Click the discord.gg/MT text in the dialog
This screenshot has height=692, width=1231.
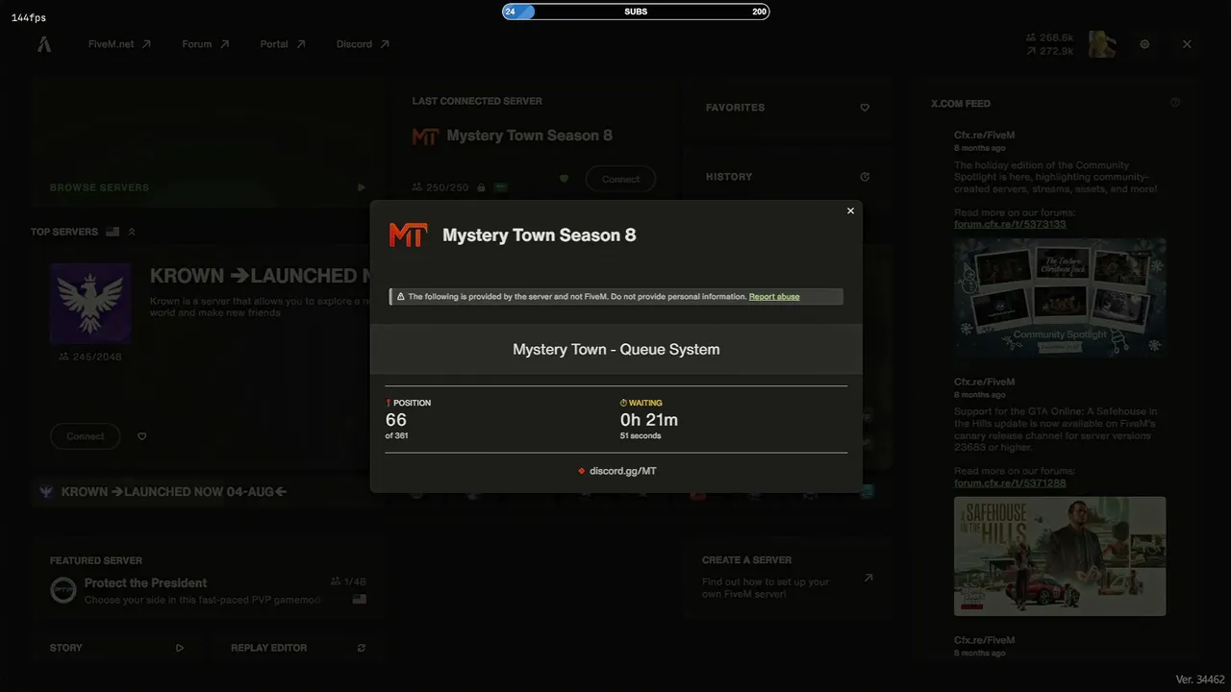pos(622,471)
